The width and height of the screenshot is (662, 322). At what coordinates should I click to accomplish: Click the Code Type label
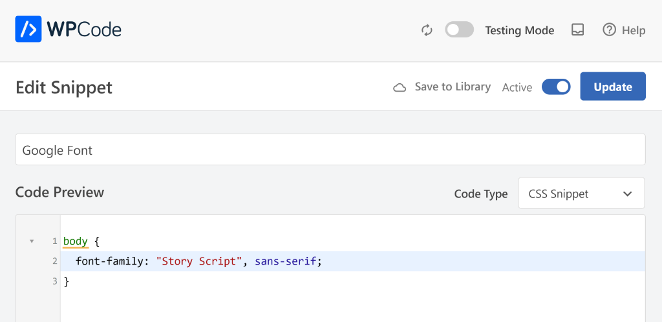click(x=481, y=194)
